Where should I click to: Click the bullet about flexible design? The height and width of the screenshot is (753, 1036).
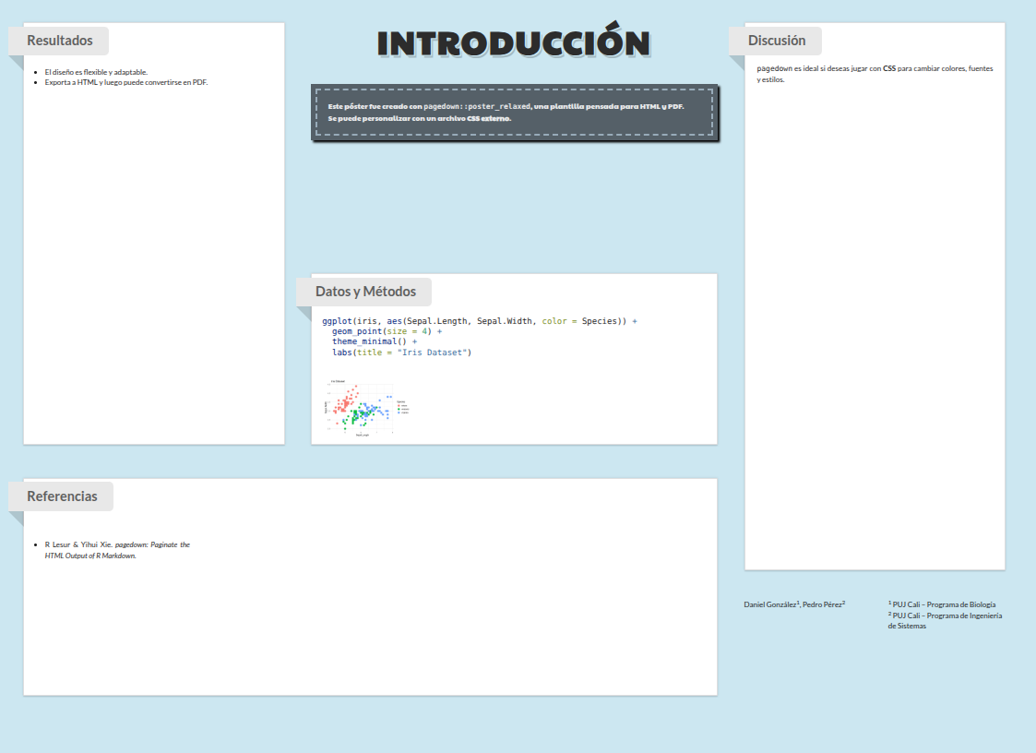[96, 71]
